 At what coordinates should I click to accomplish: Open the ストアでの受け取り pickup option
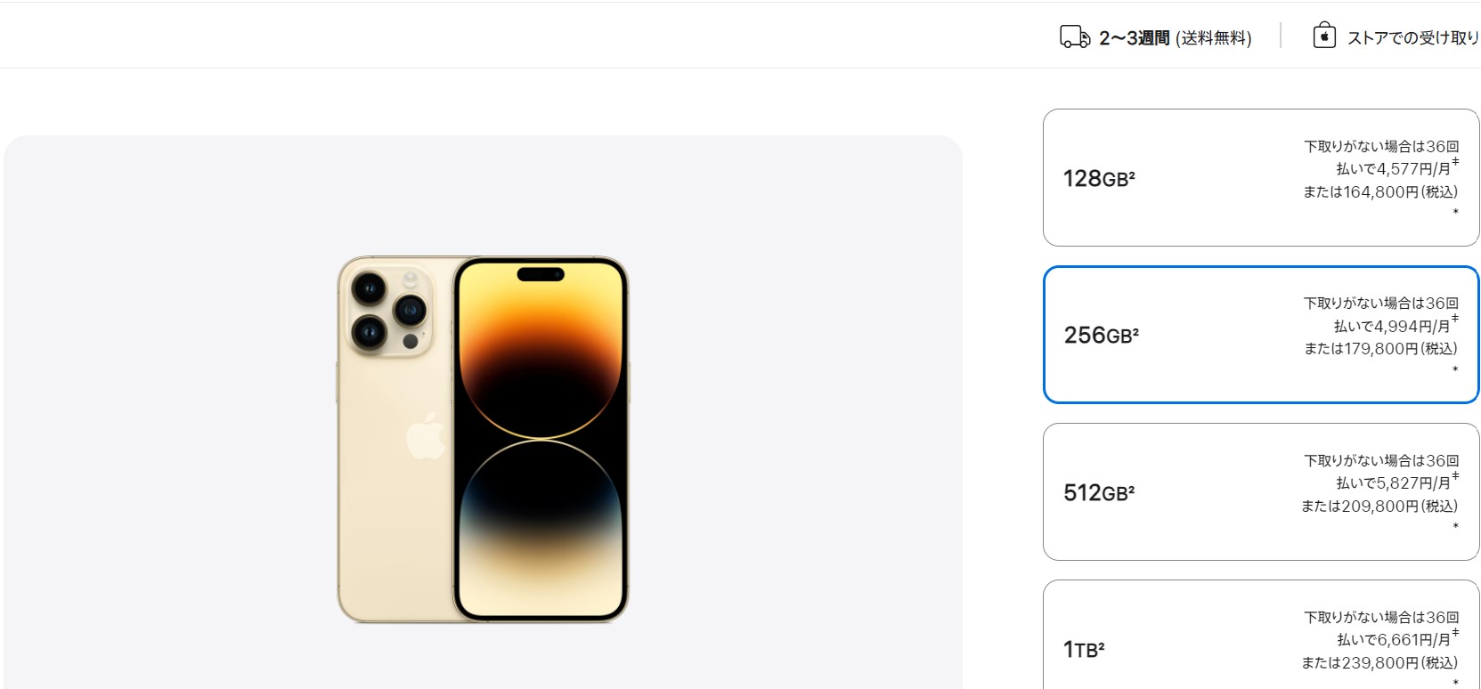(x=1412, y=37)
